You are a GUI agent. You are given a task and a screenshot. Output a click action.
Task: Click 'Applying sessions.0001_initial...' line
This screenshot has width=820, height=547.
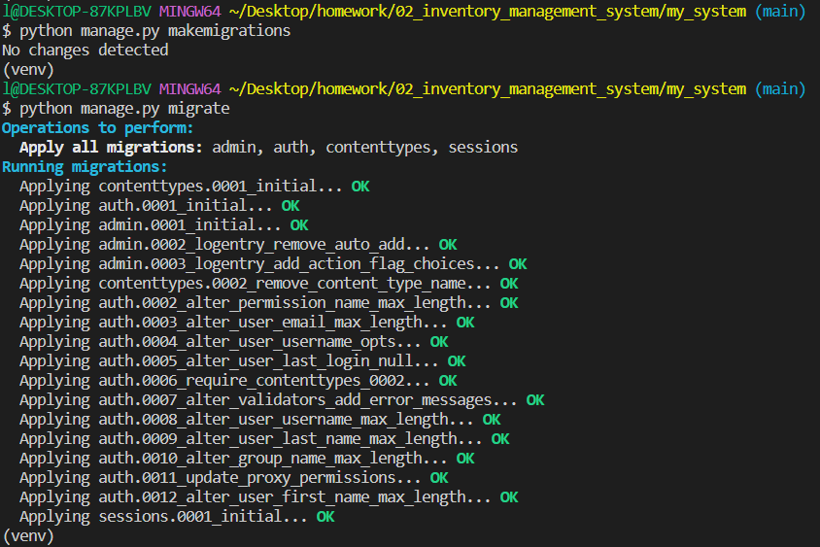(x=177, y=516)
